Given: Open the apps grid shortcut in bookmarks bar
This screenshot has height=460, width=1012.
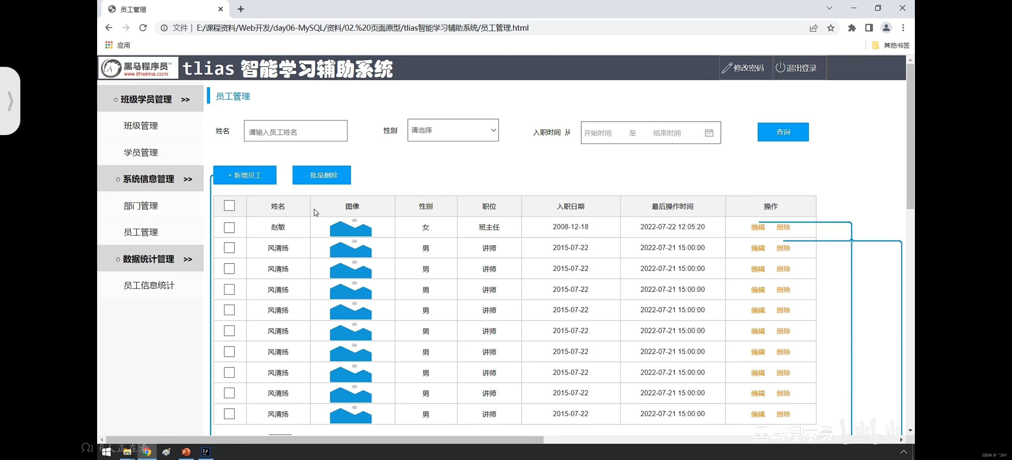Looking at the screenshot, I should [109, 45].
